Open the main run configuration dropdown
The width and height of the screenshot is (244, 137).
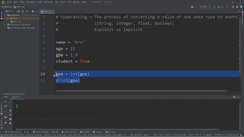point(205,7)
